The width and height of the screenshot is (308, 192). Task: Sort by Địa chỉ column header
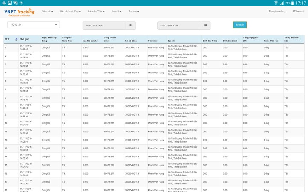click(x=184, y=39)
